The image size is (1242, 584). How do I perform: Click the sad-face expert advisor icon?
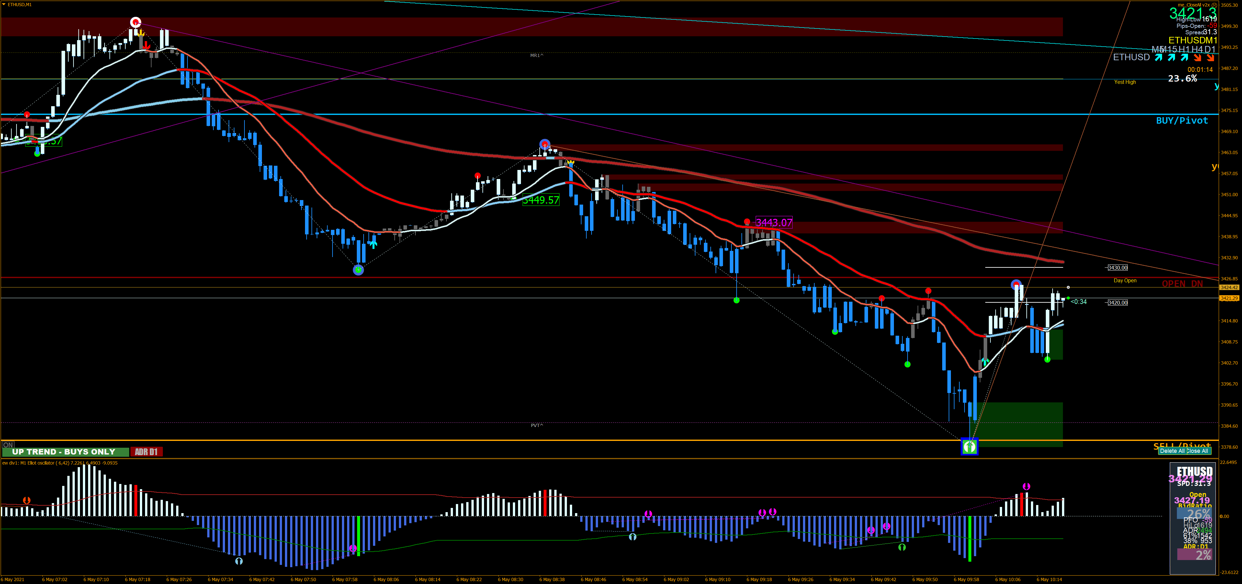1214,5
